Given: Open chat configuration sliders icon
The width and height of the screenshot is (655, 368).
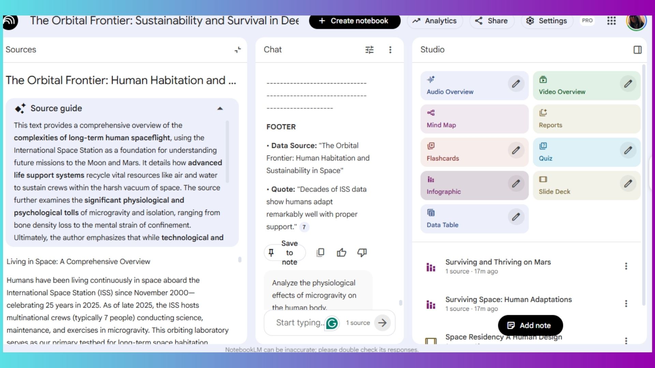Looking at the screenshot, I should [x=369, y=50].
